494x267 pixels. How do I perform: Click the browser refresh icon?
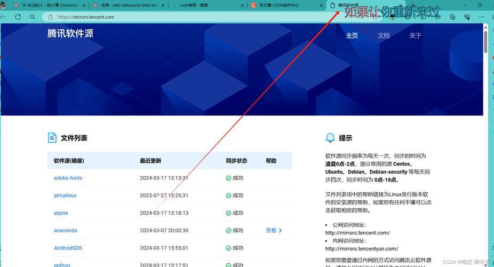[18, 17]
